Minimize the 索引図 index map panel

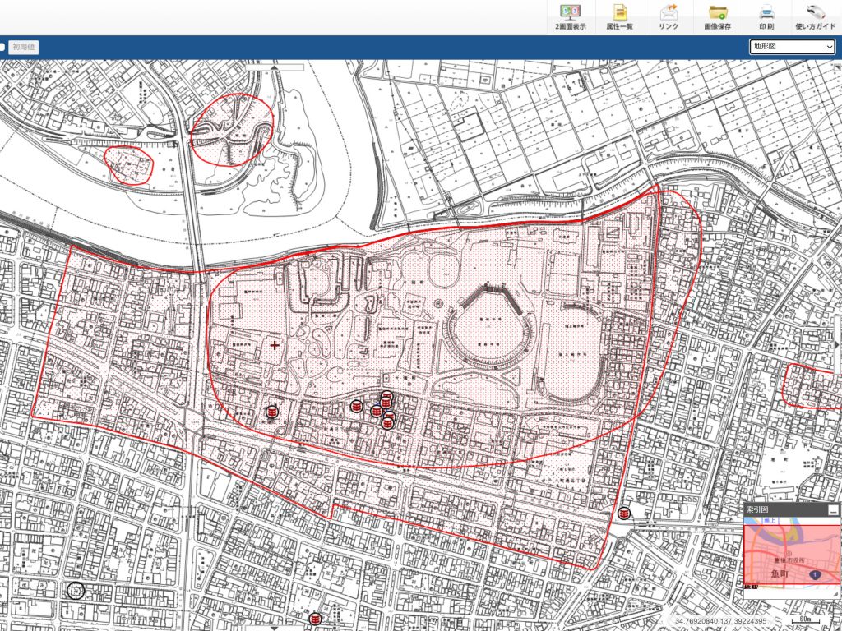(833, 509)
